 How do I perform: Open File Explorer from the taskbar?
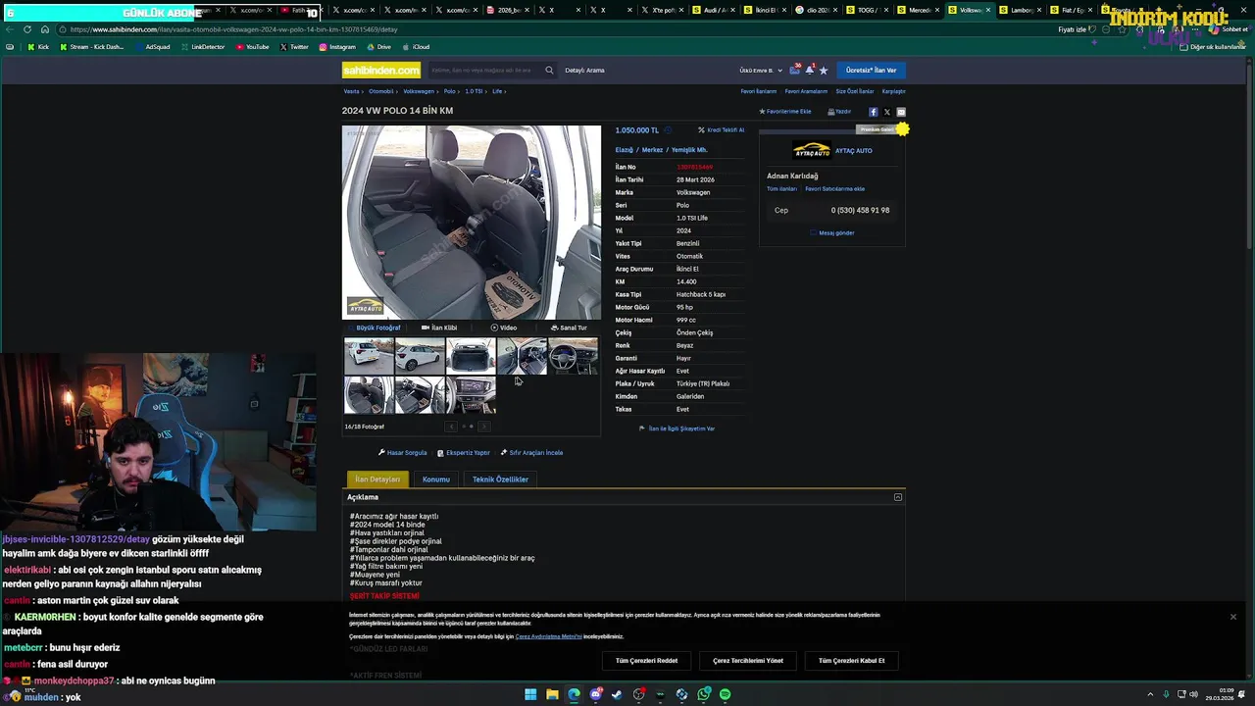click(x=552, y=694)
